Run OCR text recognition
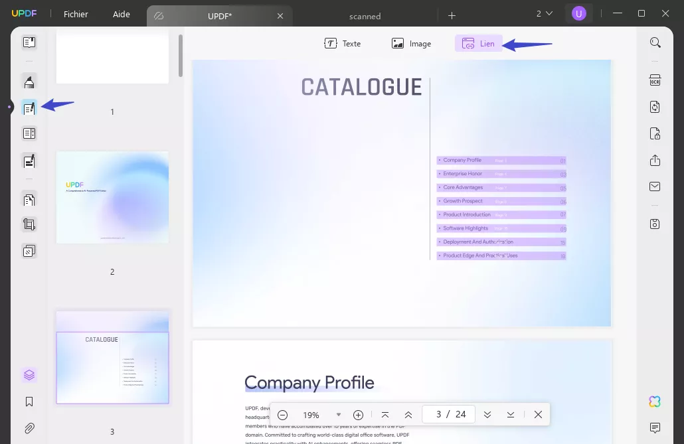This screenshot has height=444, width=684. click(655, 80)
